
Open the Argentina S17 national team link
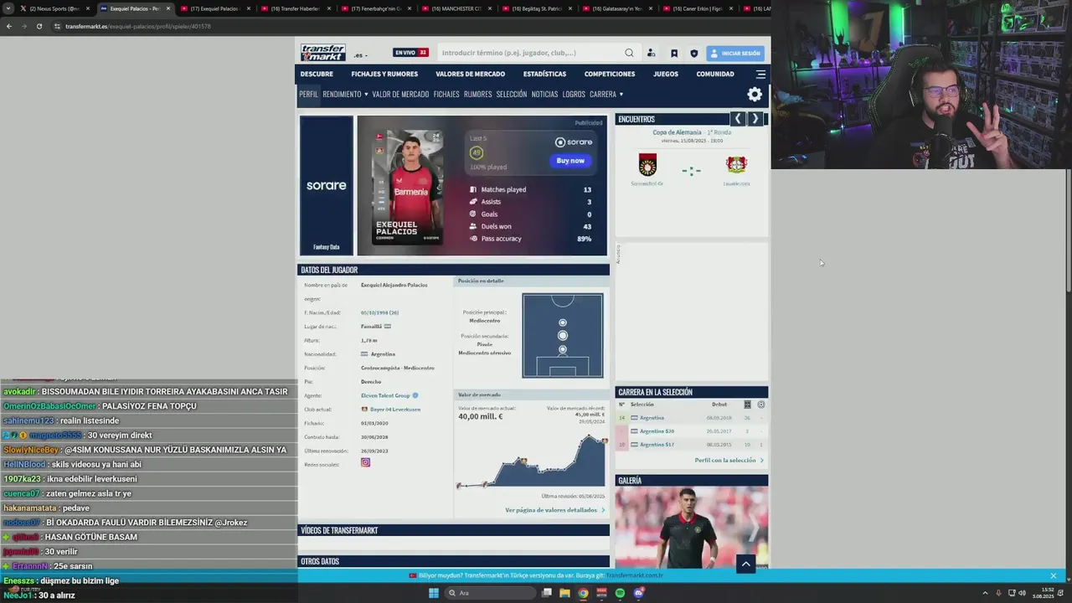[x=657, y=445]
